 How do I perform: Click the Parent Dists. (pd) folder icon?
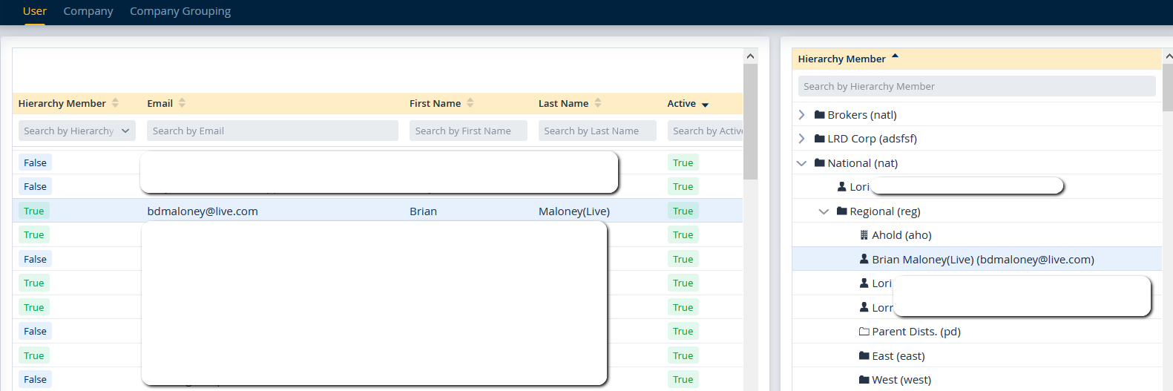point(864,332)
